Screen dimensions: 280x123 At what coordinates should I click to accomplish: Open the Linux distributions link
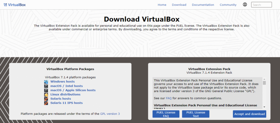(65, 95)
